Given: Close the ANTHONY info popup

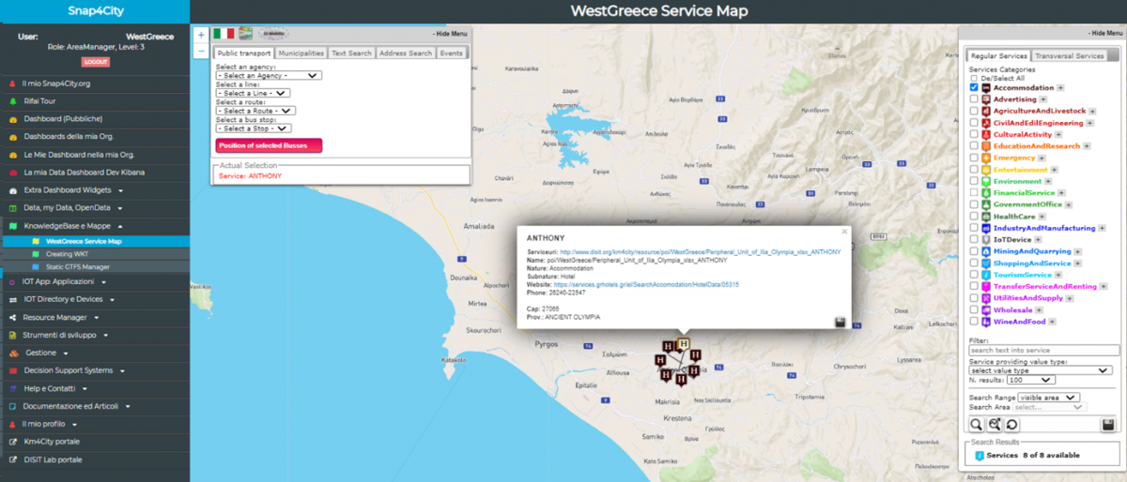Looking at the screenshot, I should click(843, 231).
